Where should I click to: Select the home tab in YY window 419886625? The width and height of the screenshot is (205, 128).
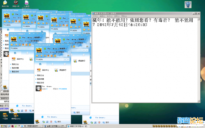[15, 53]
